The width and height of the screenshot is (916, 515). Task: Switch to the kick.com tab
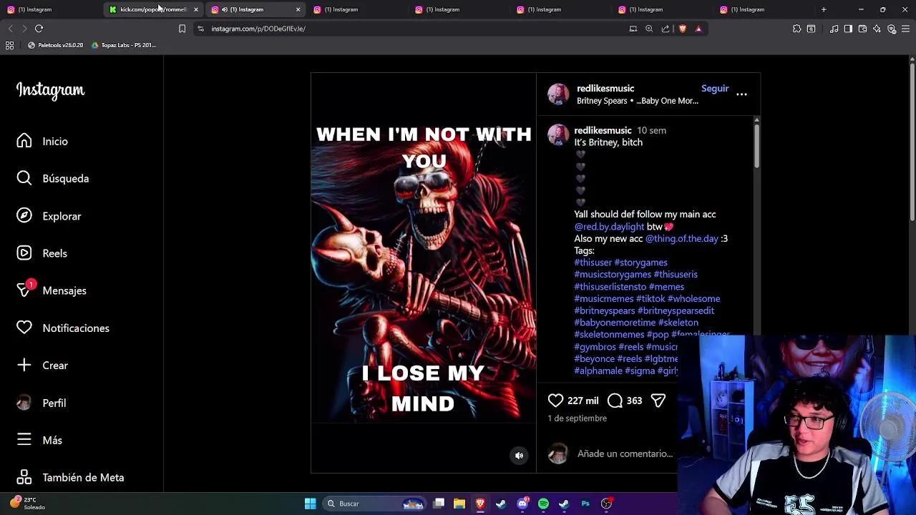(152, 9)
